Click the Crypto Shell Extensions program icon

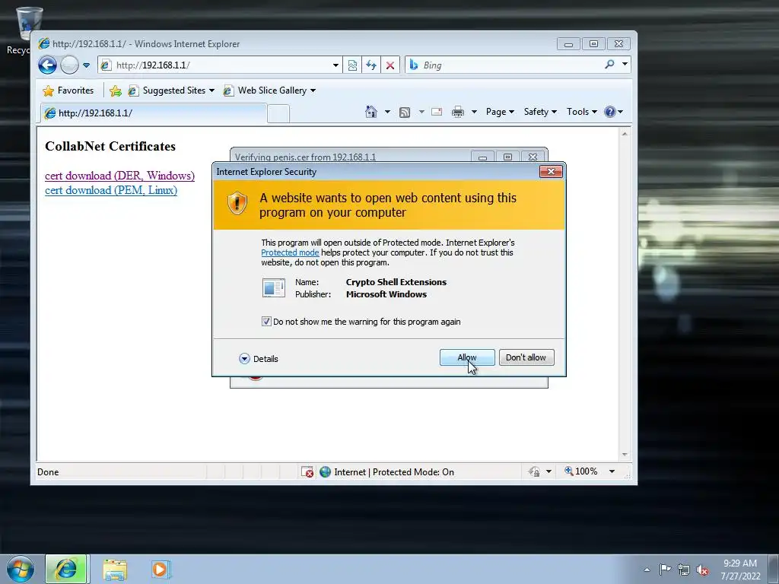point(274,288)
